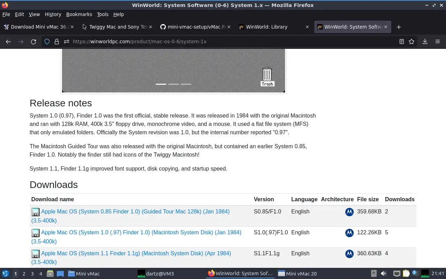The width and height of the screenshot is (446, 279).
Task: Click the 21:41 clock in the taskbar
Action: 438,274
